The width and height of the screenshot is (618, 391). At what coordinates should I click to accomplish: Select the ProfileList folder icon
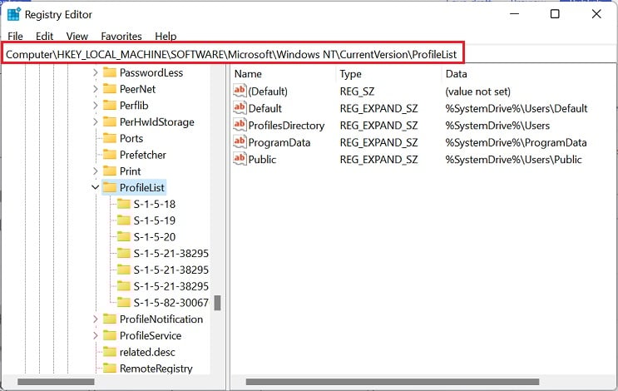coord(110,187)
